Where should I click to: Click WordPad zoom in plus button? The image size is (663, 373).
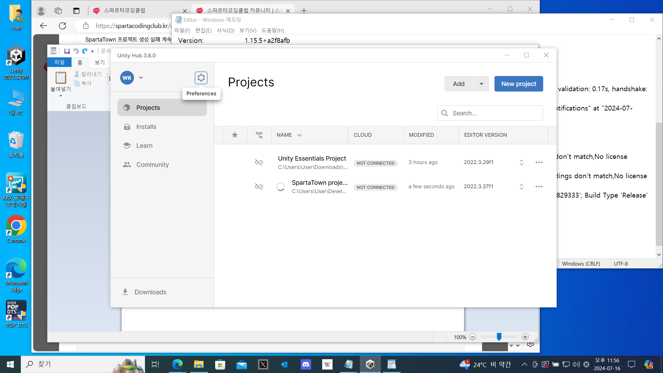tap(525, 337)
